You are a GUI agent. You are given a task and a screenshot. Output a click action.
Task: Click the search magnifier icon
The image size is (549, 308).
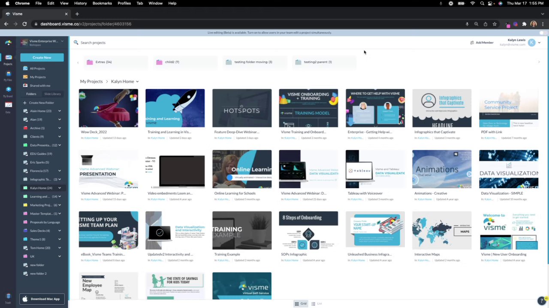(76, 42)
